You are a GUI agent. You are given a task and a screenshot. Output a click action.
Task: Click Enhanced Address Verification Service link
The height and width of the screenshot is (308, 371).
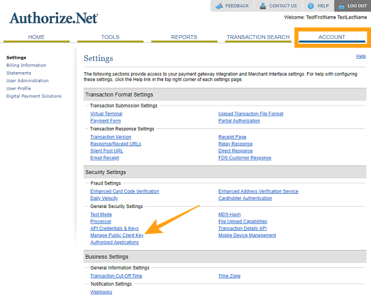258,191
